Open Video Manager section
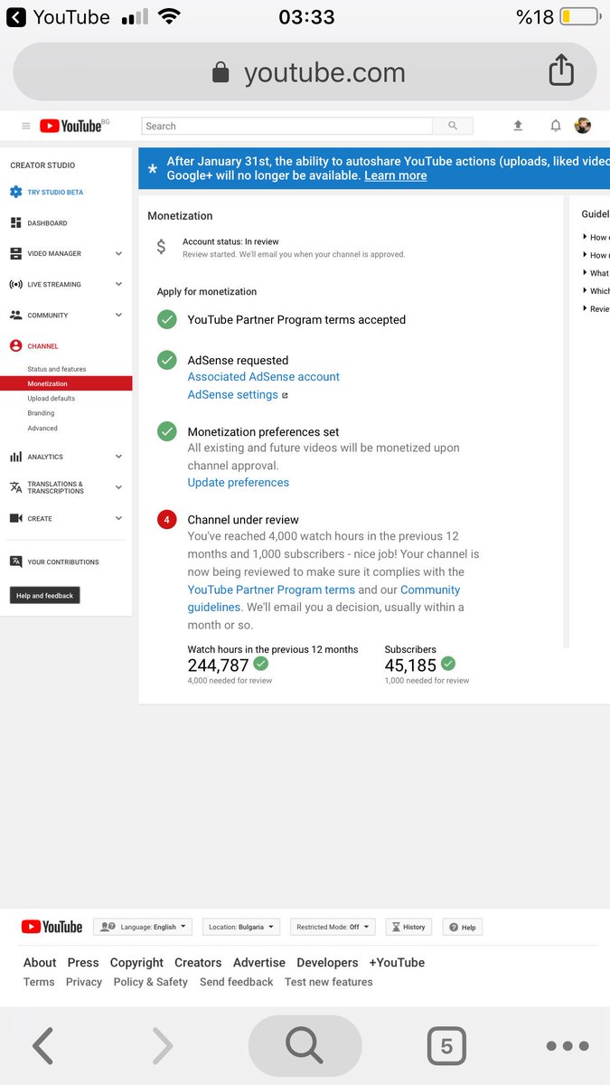 click(54, 254)
